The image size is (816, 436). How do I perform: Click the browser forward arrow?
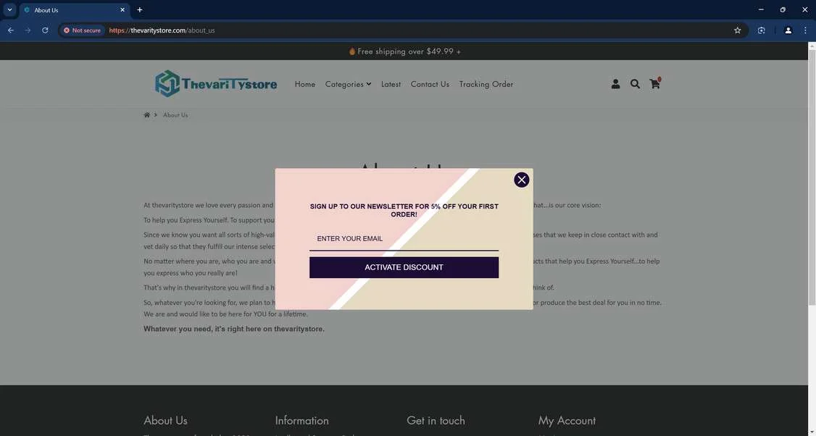[28, 30]
